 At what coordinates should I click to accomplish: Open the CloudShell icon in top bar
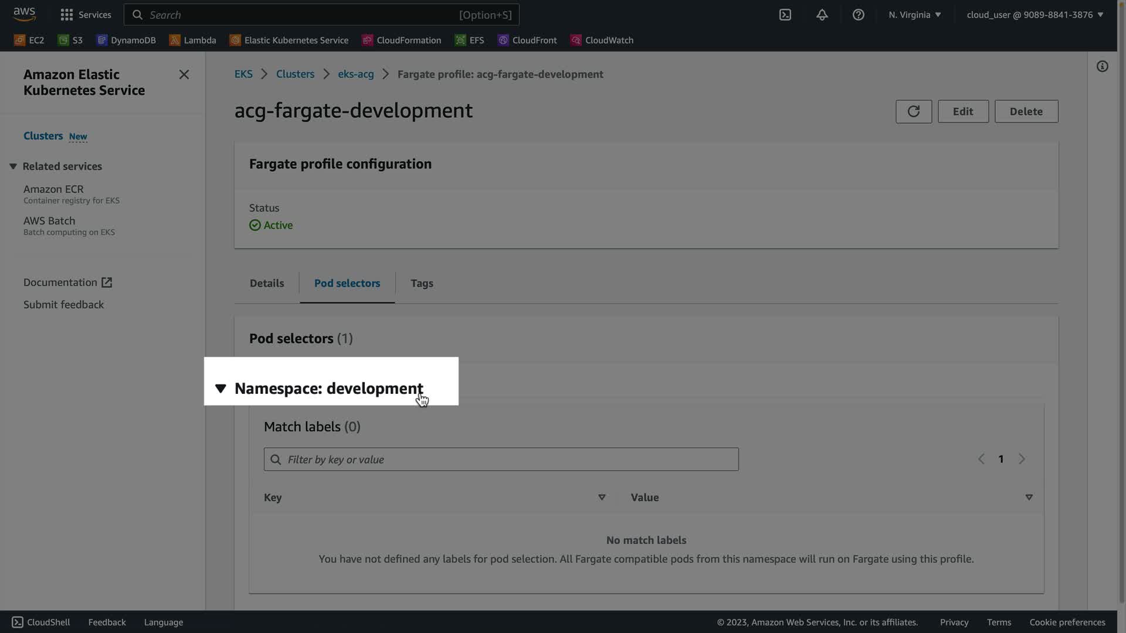pos(785,15)
